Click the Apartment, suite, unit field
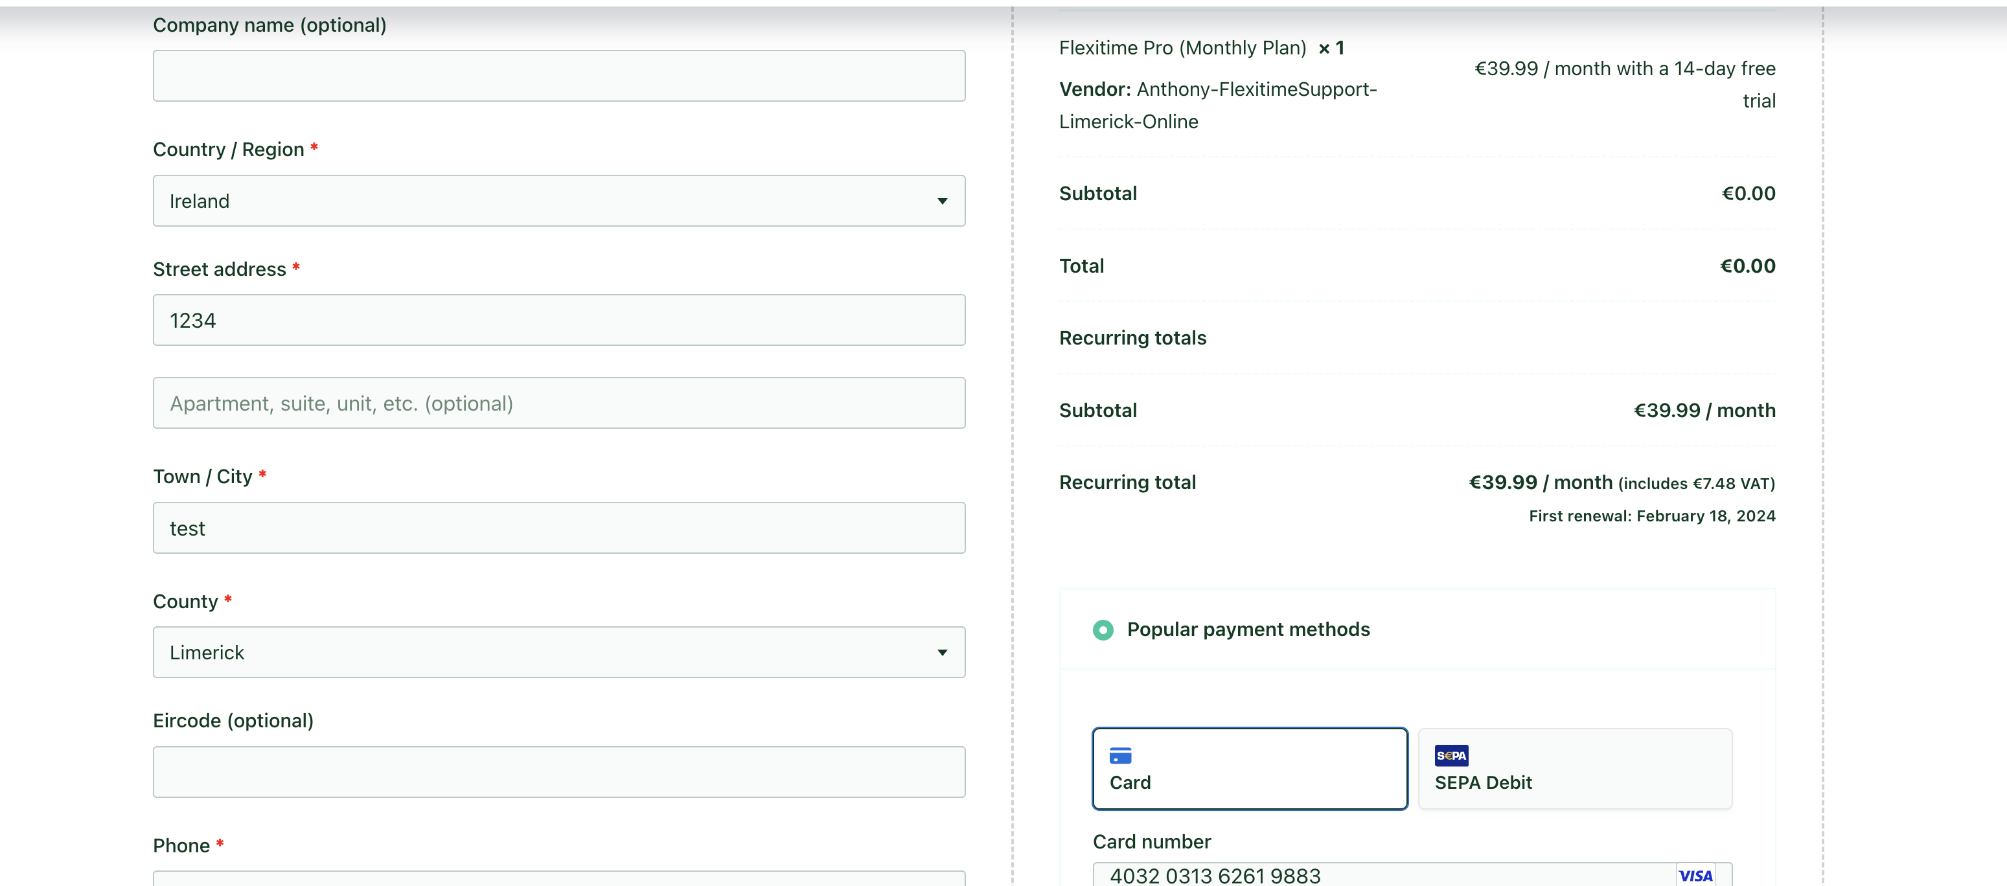The image size is (2007, 886). pyautogui.click(x=558, y=403)
